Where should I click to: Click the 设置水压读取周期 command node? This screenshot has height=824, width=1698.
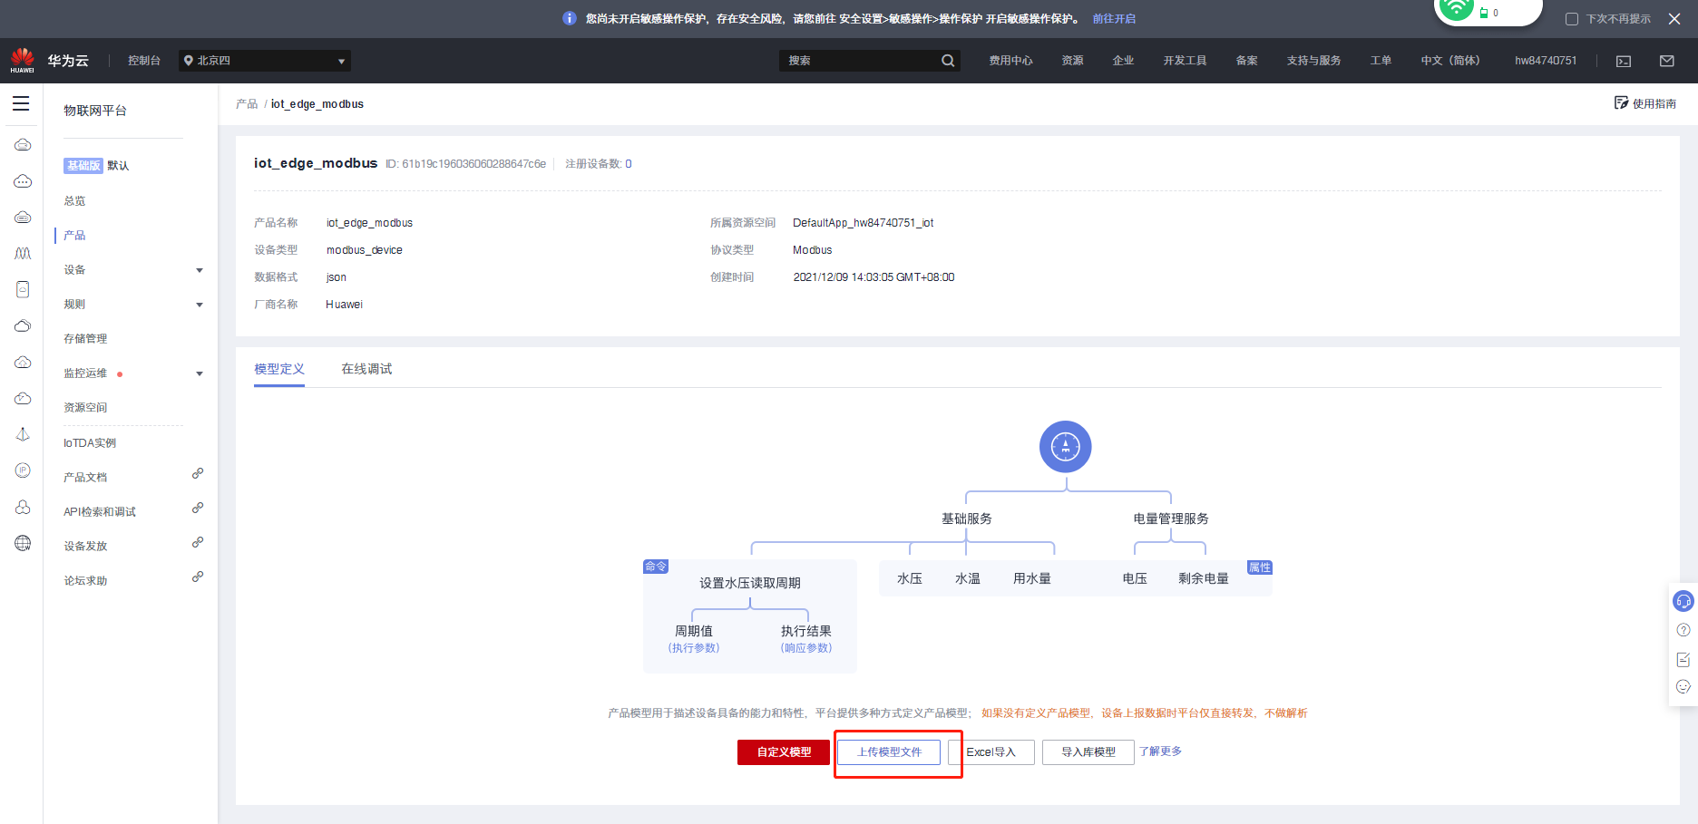pyautogui.click(x=749, y=583)
